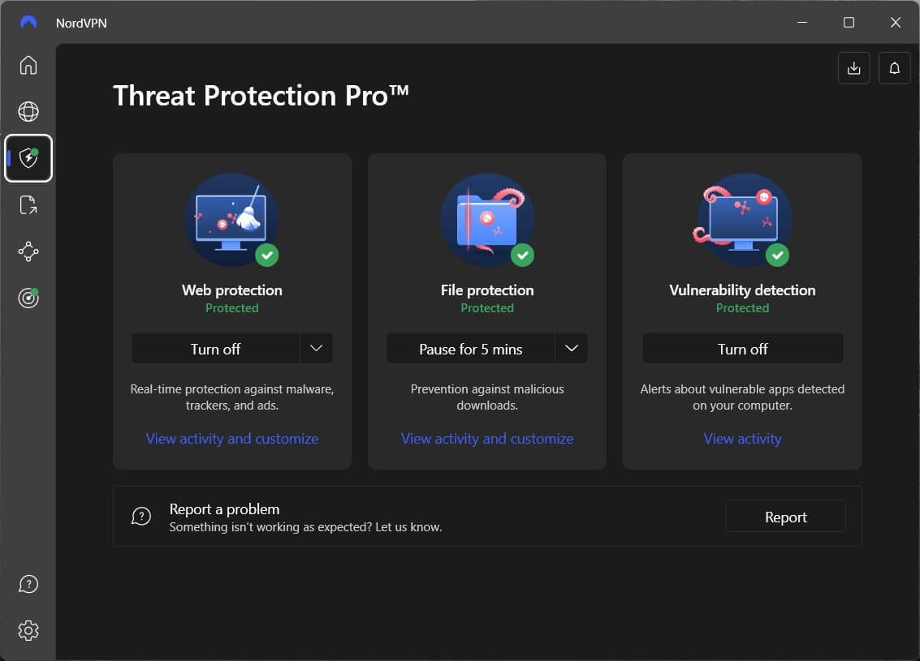
Task: Click the Web protection monitor illustration
Action: coord(231,220)
